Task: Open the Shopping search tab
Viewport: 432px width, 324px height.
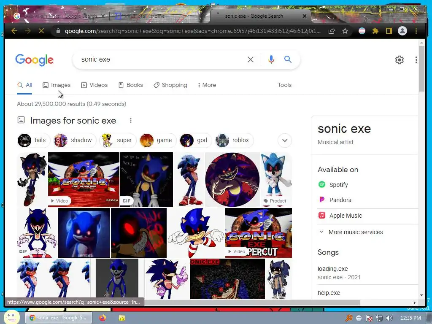Action: point(170,85)
